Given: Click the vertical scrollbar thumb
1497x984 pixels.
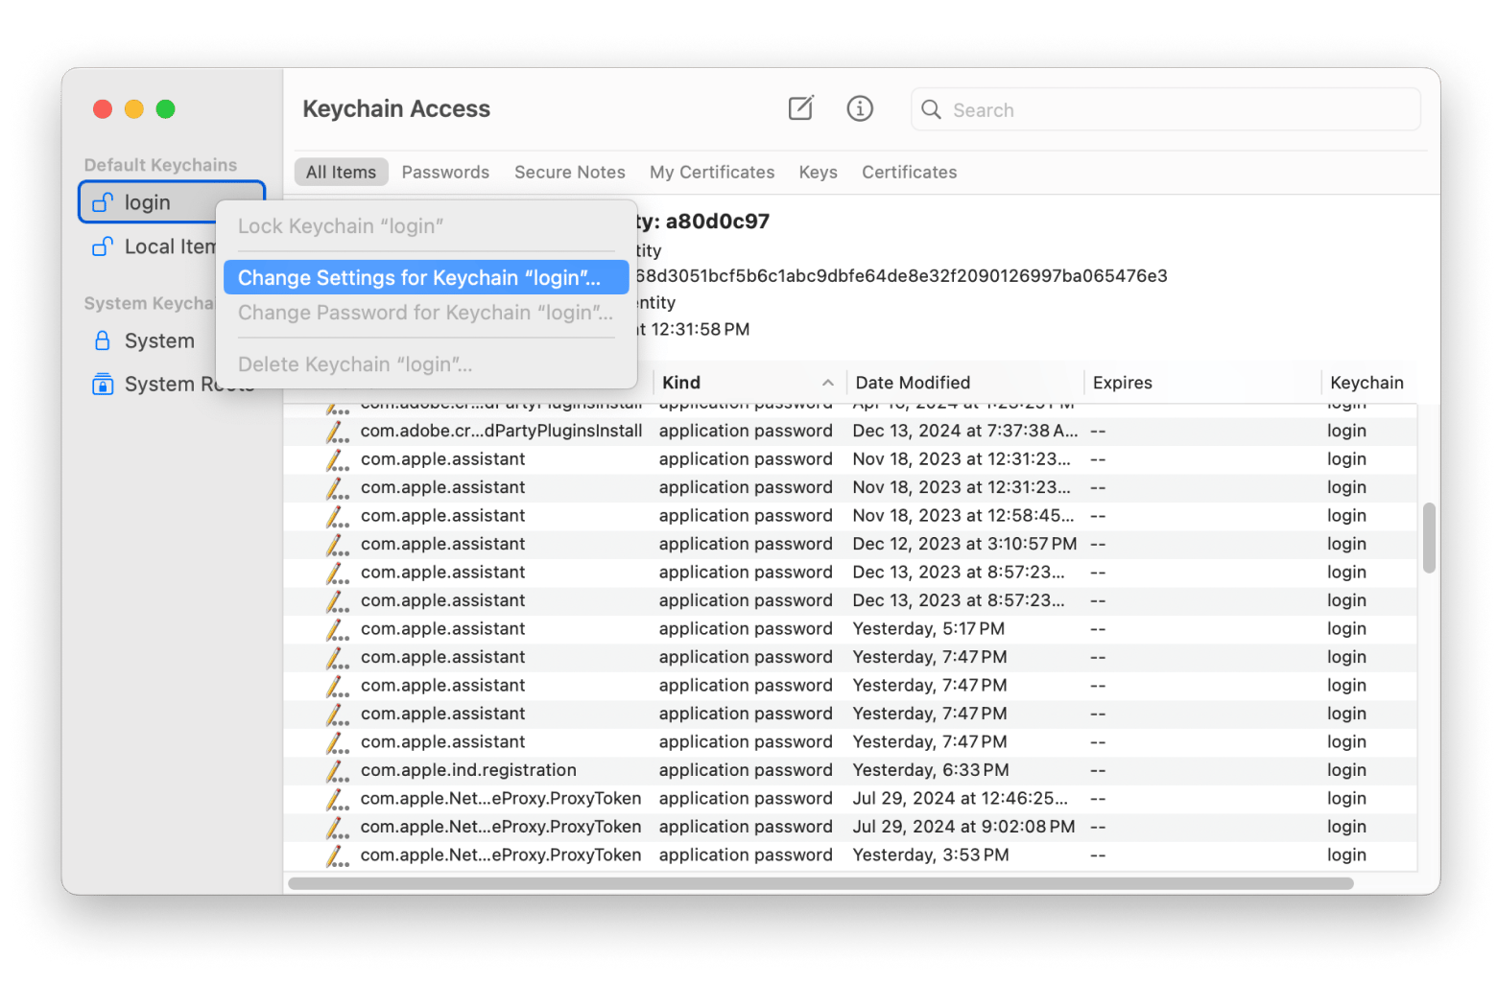Looking at the screenshot, I should point(1429,537).
